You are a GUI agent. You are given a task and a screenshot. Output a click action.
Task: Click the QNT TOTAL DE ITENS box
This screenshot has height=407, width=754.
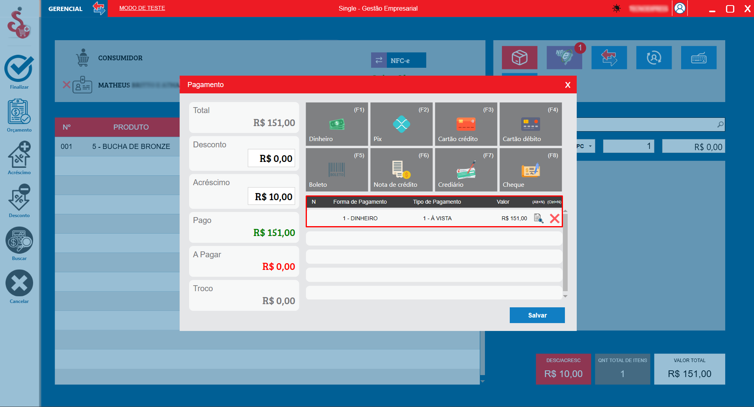click(x=622, y=369)
